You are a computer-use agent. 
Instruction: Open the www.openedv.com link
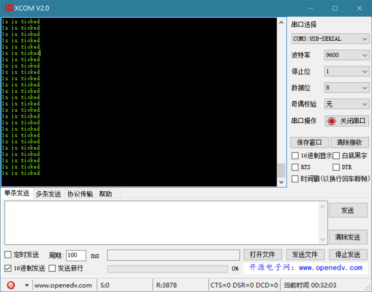(x=64, y=285)
